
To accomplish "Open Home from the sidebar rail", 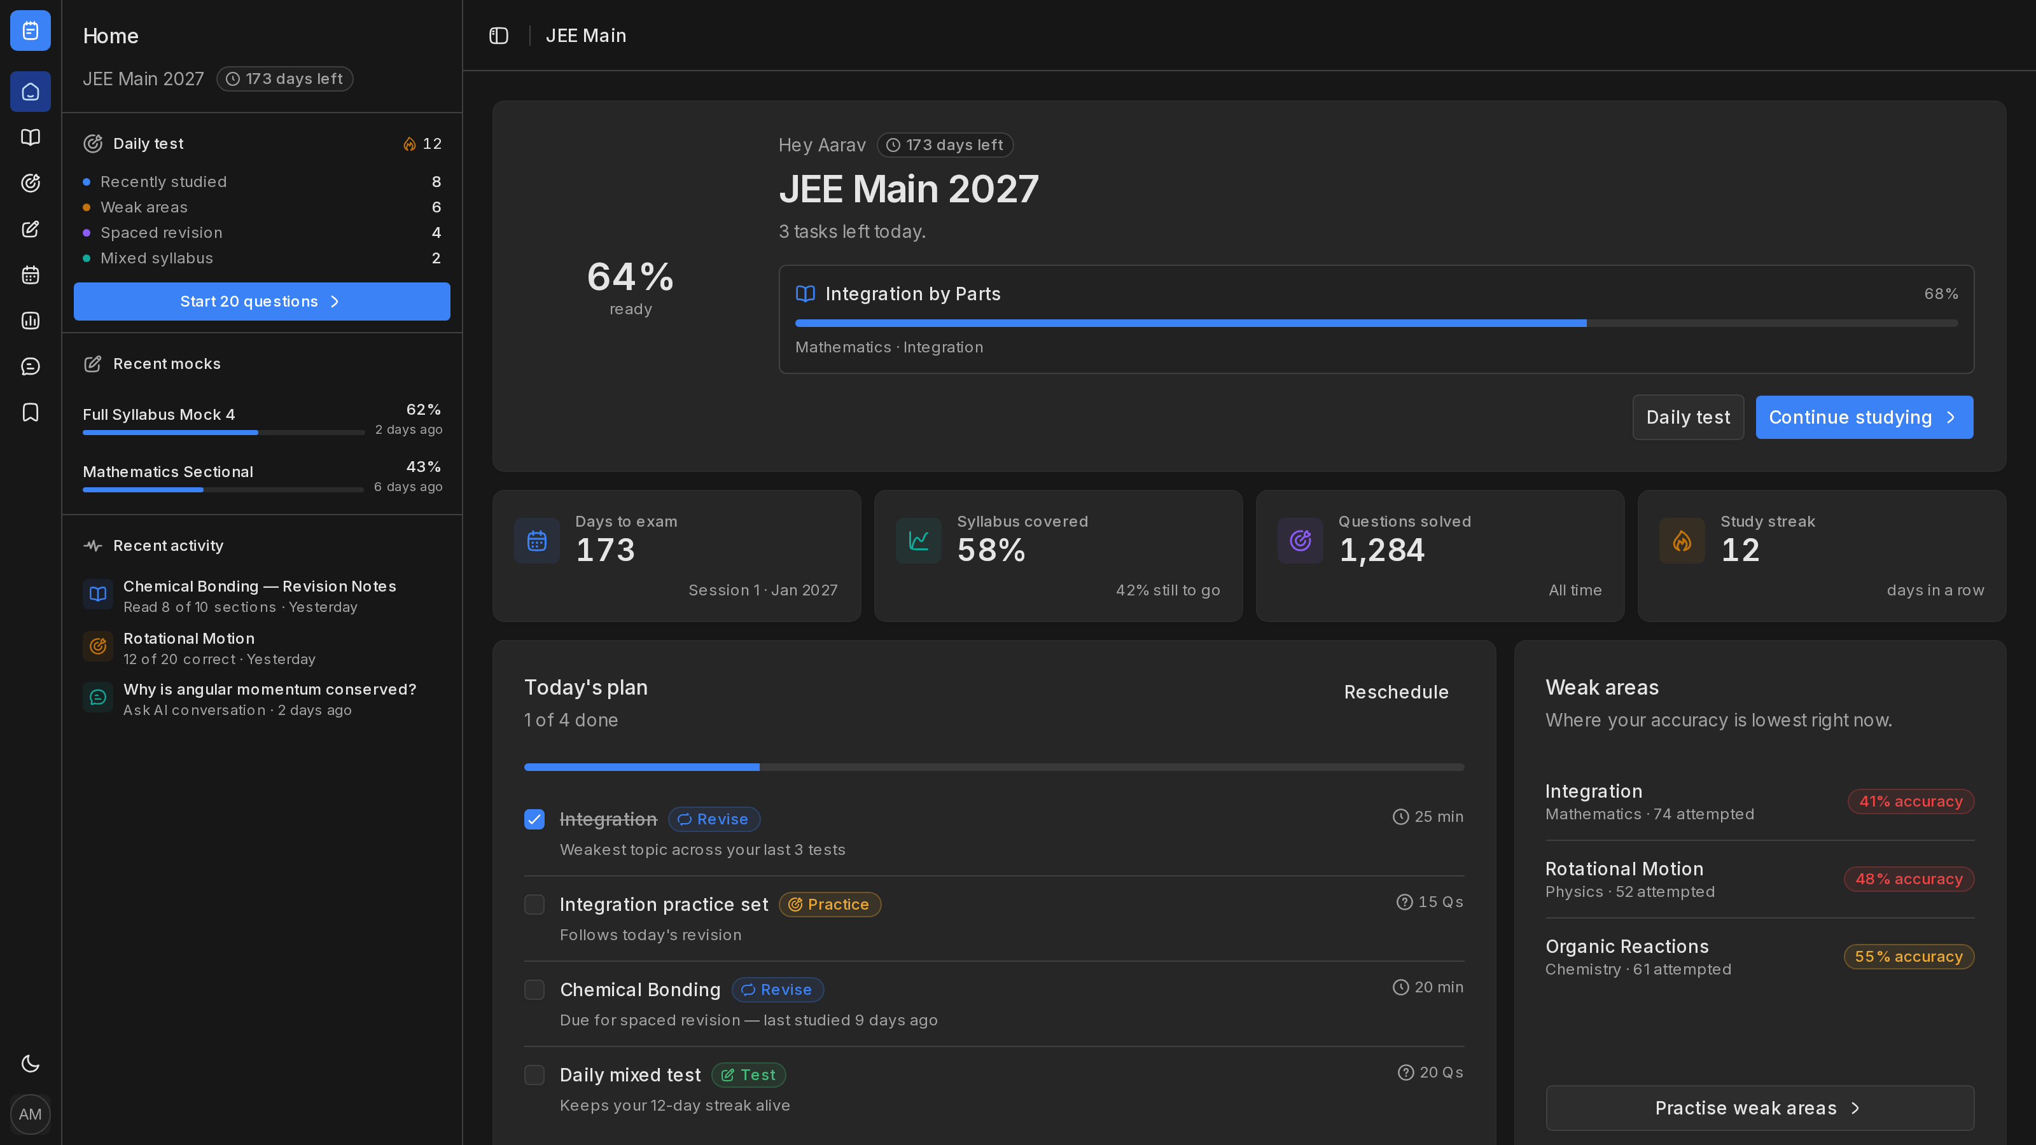I will 30,92.
